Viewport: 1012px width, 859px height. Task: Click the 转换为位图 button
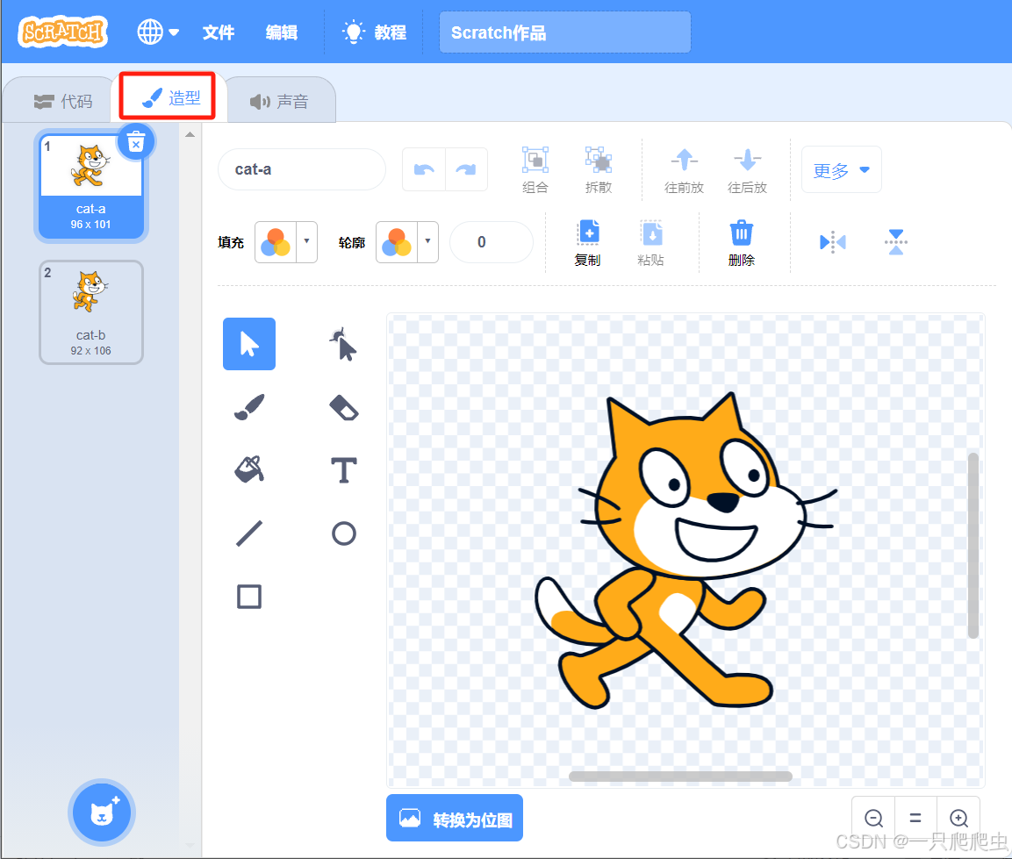click(455, 819)
